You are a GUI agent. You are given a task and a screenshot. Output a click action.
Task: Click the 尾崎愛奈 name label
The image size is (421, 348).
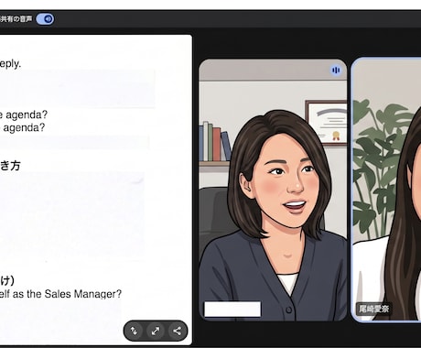(373, 309)
